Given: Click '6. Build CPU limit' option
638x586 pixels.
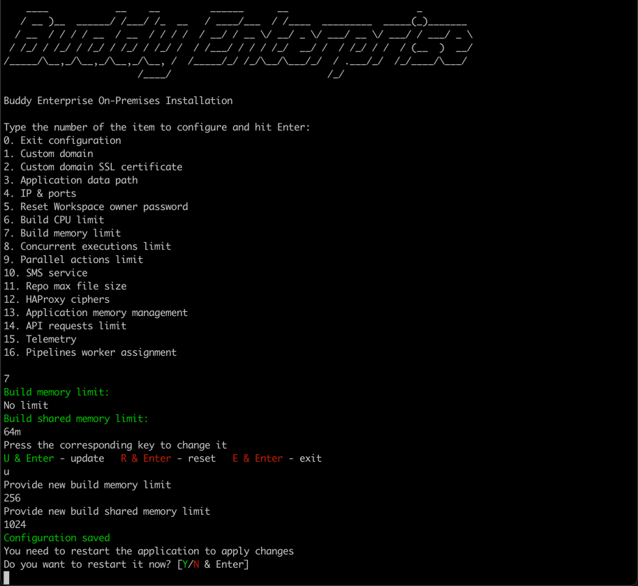Looking at the screenshot, I should point(54,220).
